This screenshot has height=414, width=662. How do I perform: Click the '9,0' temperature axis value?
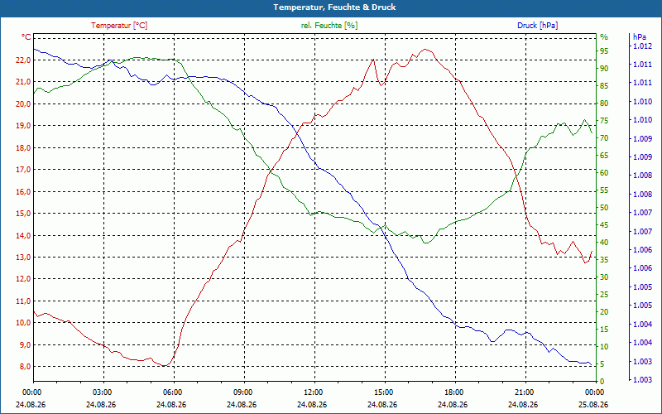pyautogui.click(x=25, y=345)
